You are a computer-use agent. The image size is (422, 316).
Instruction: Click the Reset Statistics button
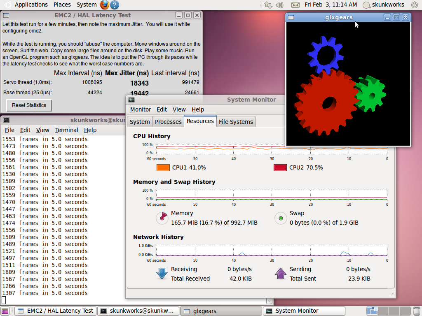point(29,105)
